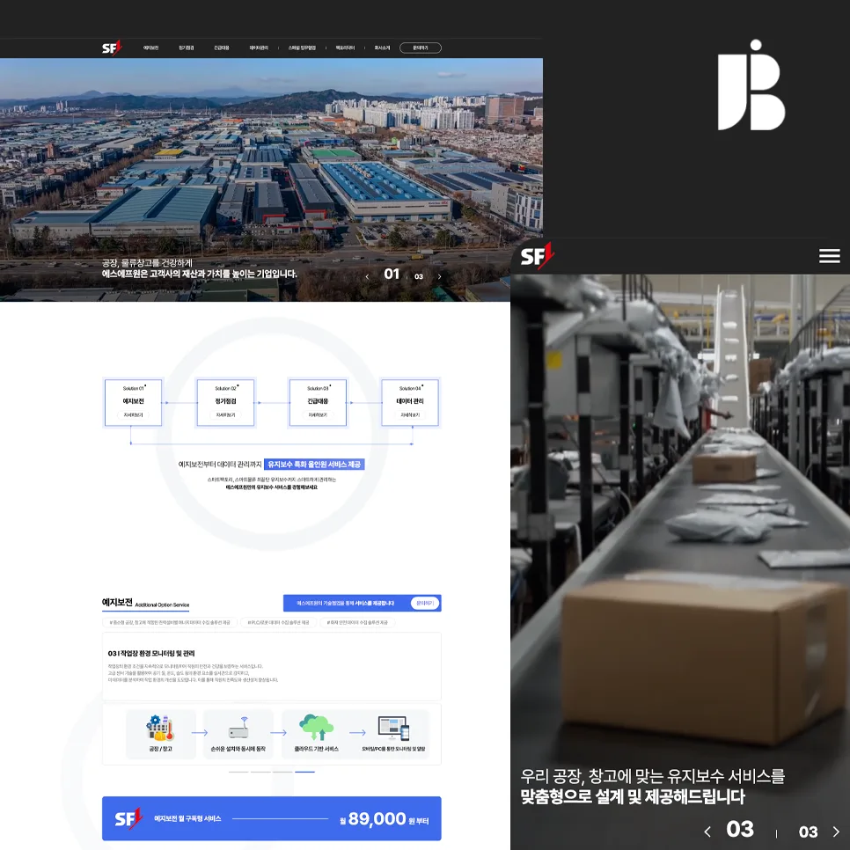
Task: Click 문의하기 in the blue service banner
Action: 425,603
